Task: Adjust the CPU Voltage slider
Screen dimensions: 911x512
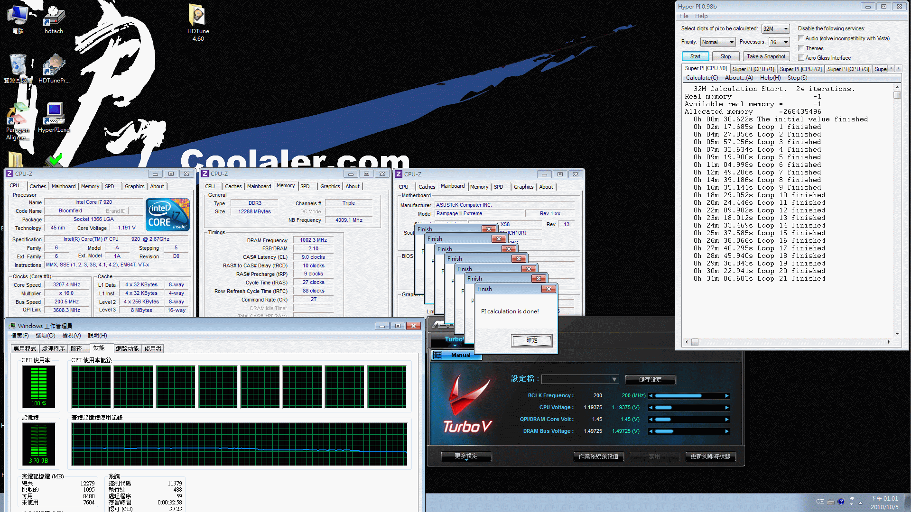Action: click(689, 408)
